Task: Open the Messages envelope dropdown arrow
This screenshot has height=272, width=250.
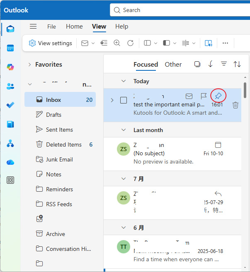Action: tap(93, 43)
